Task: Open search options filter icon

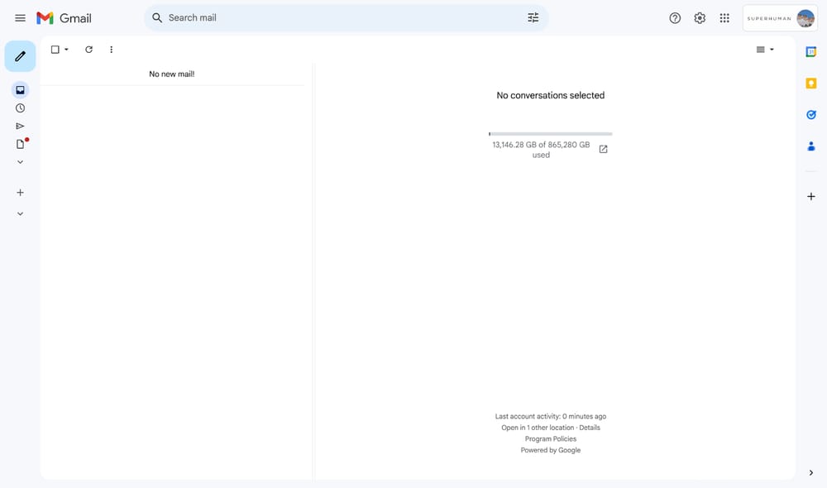Action: click(x=533, y=17)
